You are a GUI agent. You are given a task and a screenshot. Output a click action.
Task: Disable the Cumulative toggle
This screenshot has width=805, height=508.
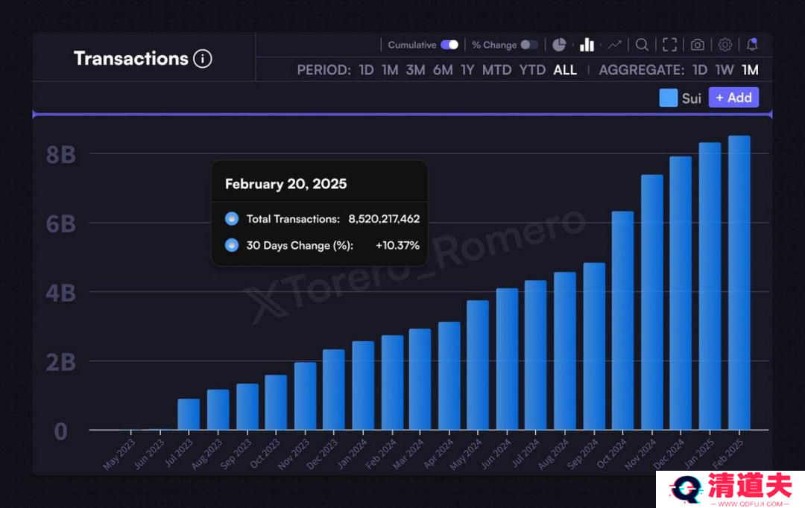[449, 45]
